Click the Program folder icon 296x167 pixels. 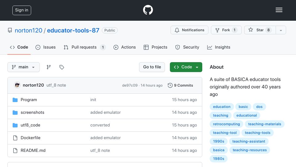[x=15, y=100]
